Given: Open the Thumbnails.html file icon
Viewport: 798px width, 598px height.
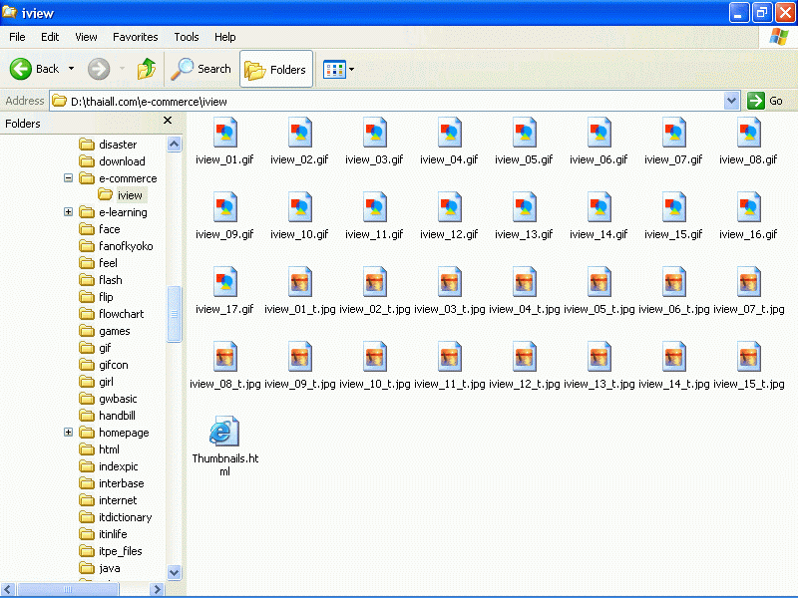Looking at the screenshot, I should point(224,432).
